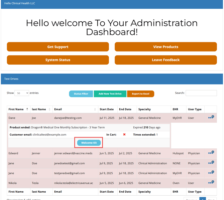Image resolution: width=224 pixels, height=200 pixels.
Task: Open actions icon for Dane Joe row
Action: pos(211,117)
